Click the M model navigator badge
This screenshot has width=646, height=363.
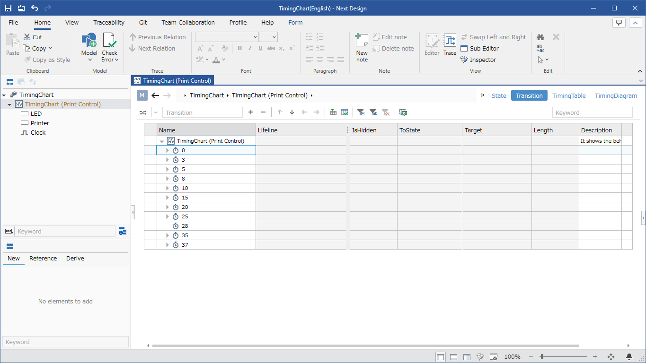[142, 95]
